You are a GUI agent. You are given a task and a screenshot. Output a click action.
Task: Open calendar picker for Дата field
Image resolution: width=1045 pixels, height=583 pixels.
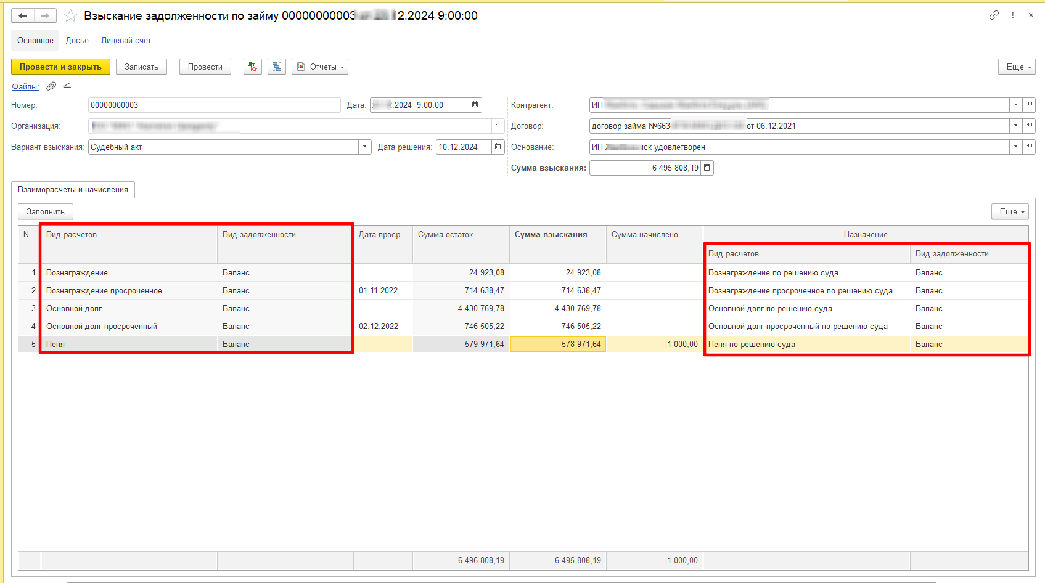coord(475,105)
